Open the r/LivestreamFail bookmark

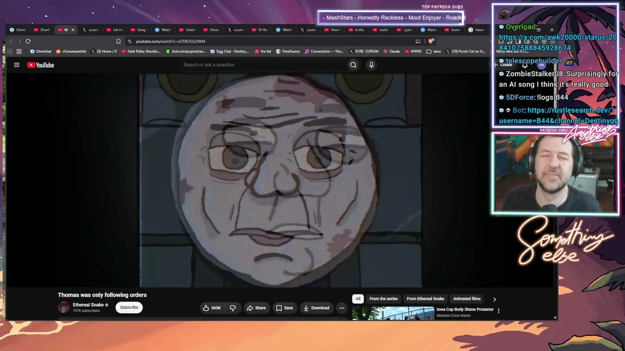tap(71, 51)
